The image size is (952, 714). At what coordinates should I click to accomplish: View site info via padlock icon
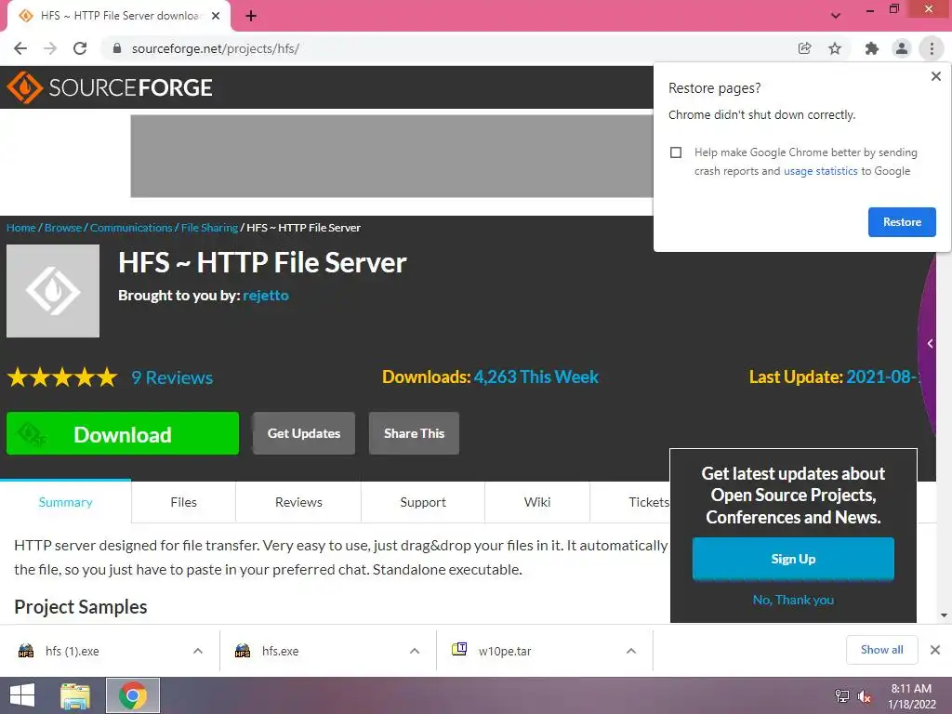[116, 48]
